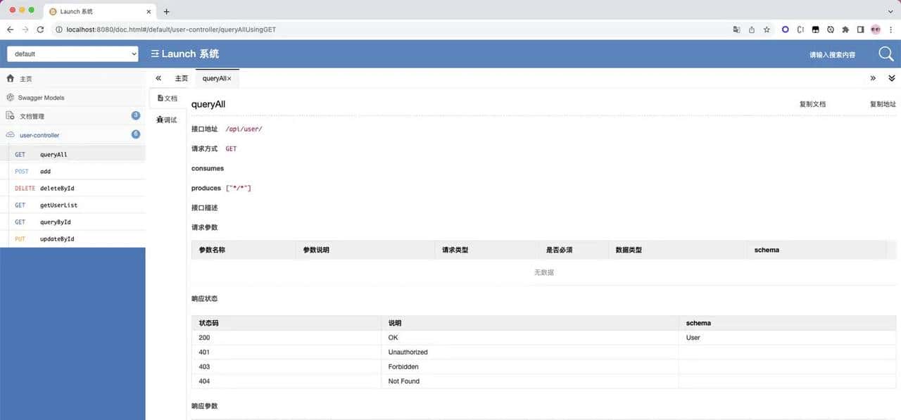Switch to the 主页 tab
The height and width of the screenshot is (420, 901).
click(x=182, y=78)
